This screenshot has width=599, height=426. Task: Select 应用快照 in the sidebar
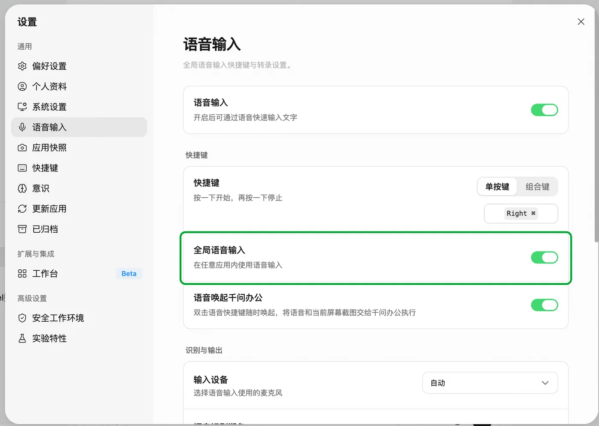(79, 148)
